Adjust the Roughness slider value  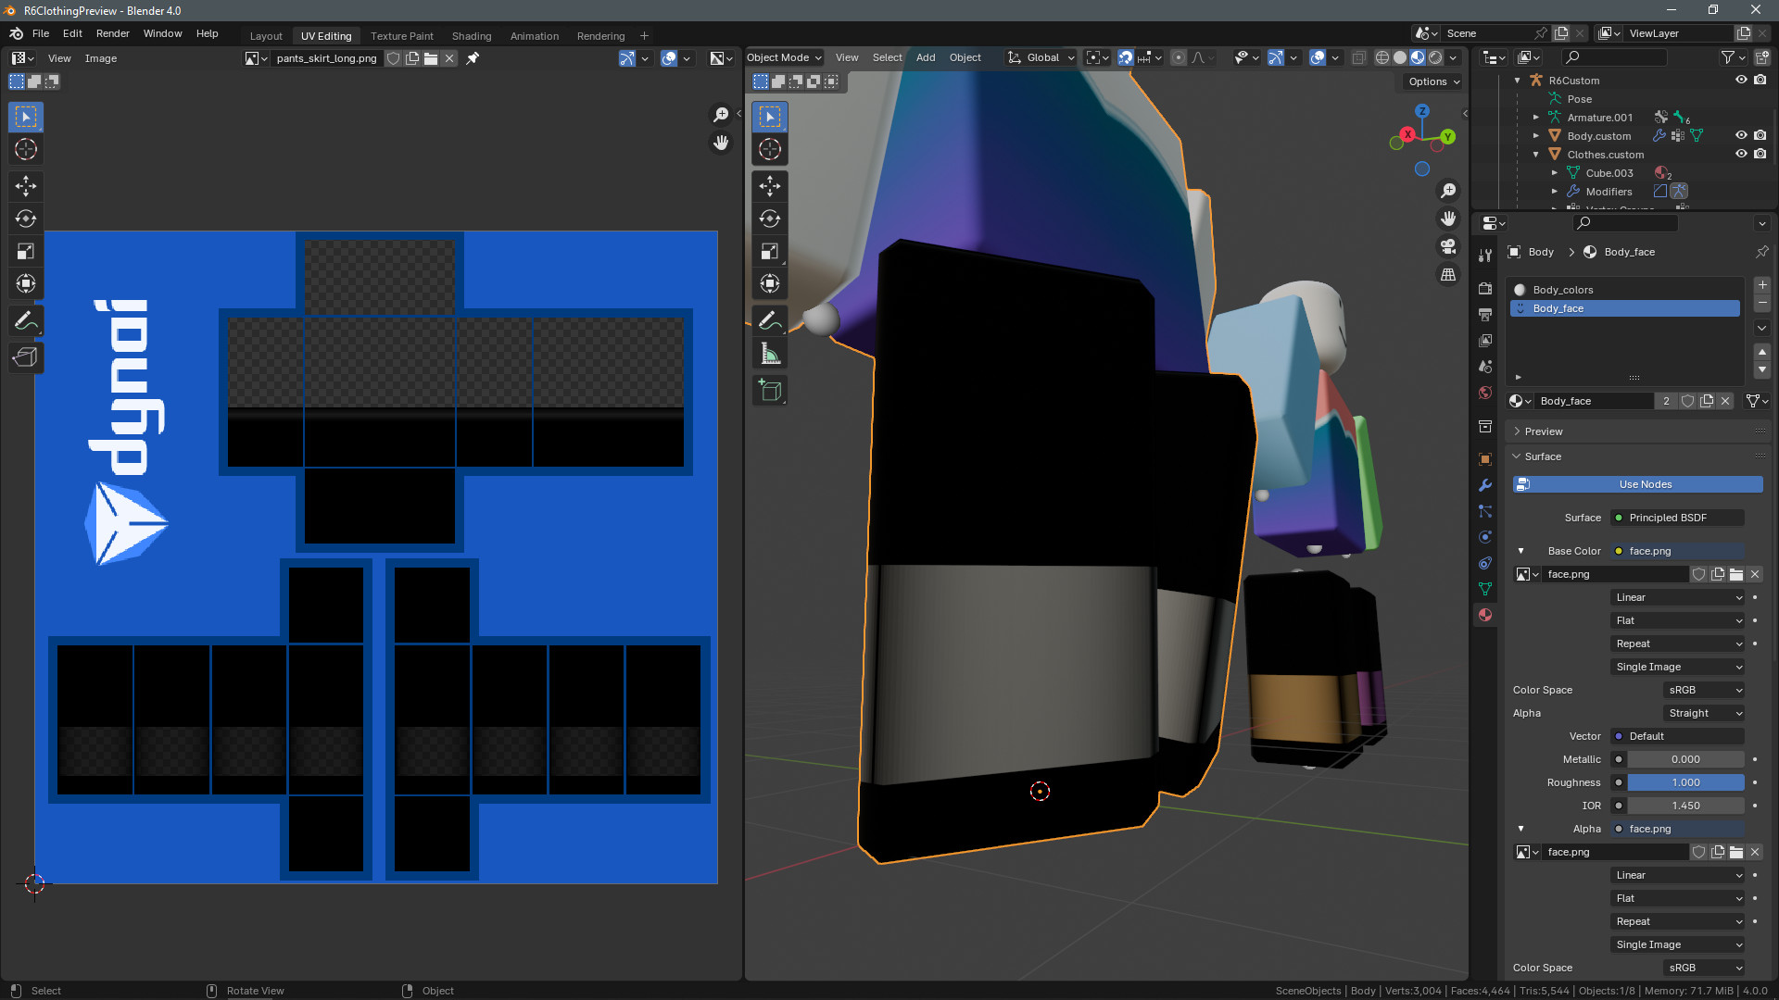[x=1684, y=782]
